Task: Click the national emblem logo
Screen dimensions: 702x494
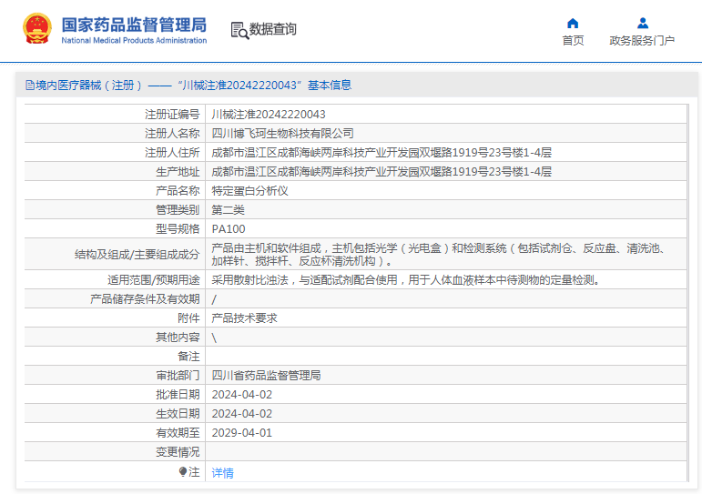Action: (37, 28)
